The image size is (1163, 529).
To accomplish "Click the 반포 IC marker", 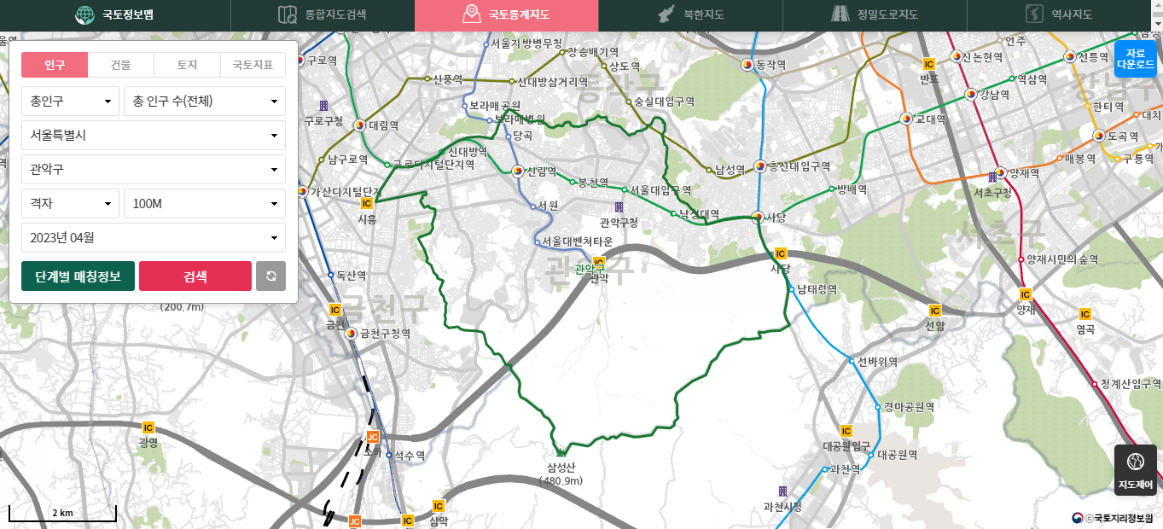I will 929,64.
